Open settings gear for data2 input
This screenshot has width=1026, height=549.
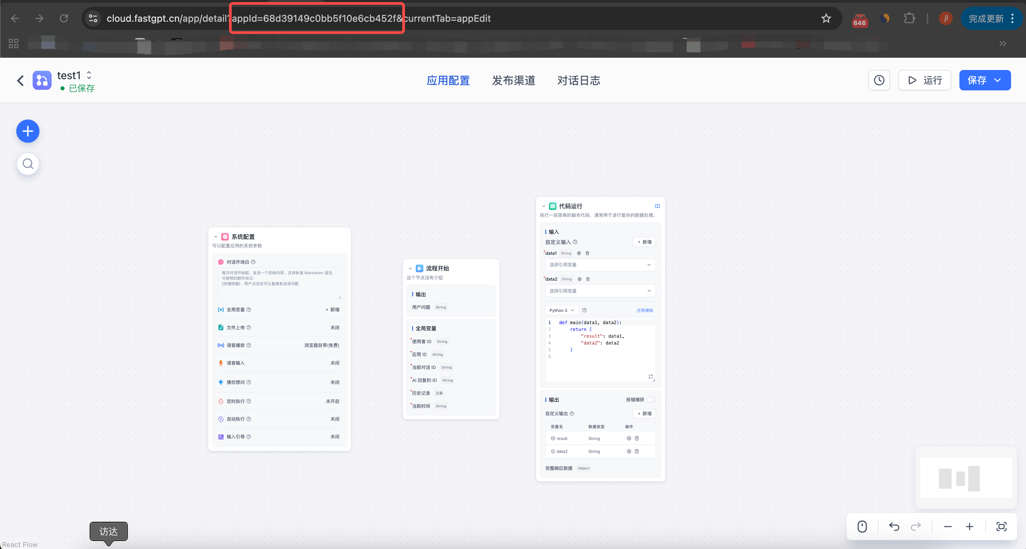pyautogui.click(x=580, y=279)
